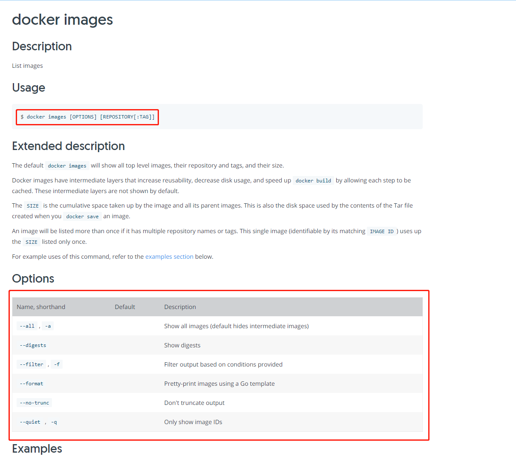Click the Extended description heading

[68, 146]
